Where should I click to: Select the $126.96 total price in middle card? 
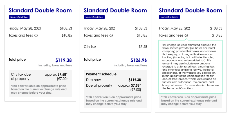point(139,60)
